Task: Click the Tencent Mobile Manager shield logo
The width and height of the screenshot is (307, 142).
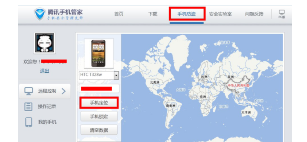Action: [x=40, y=14]
